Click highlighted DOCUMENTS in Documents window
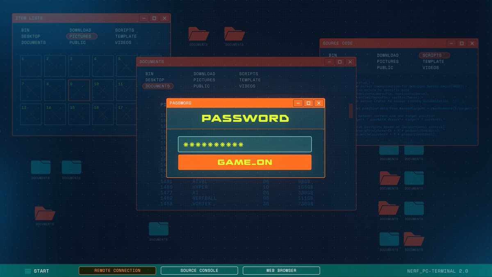 tap(158, 86)
